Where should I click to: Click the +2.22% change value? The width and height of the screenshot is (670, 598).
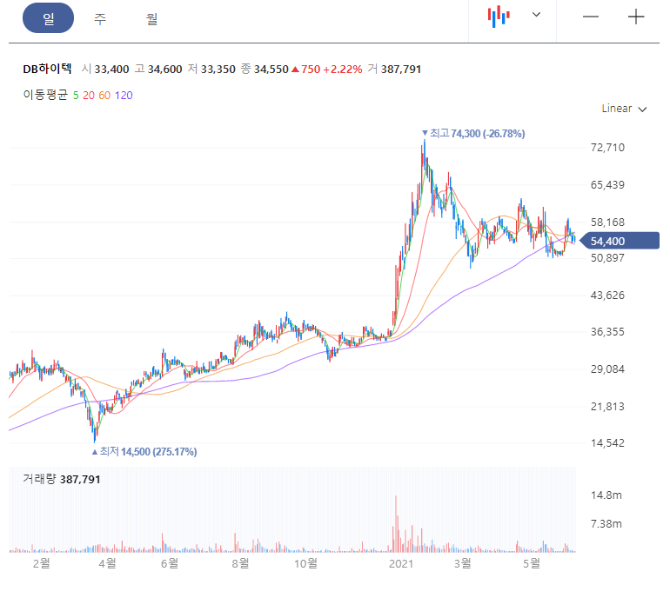(343, 70)
